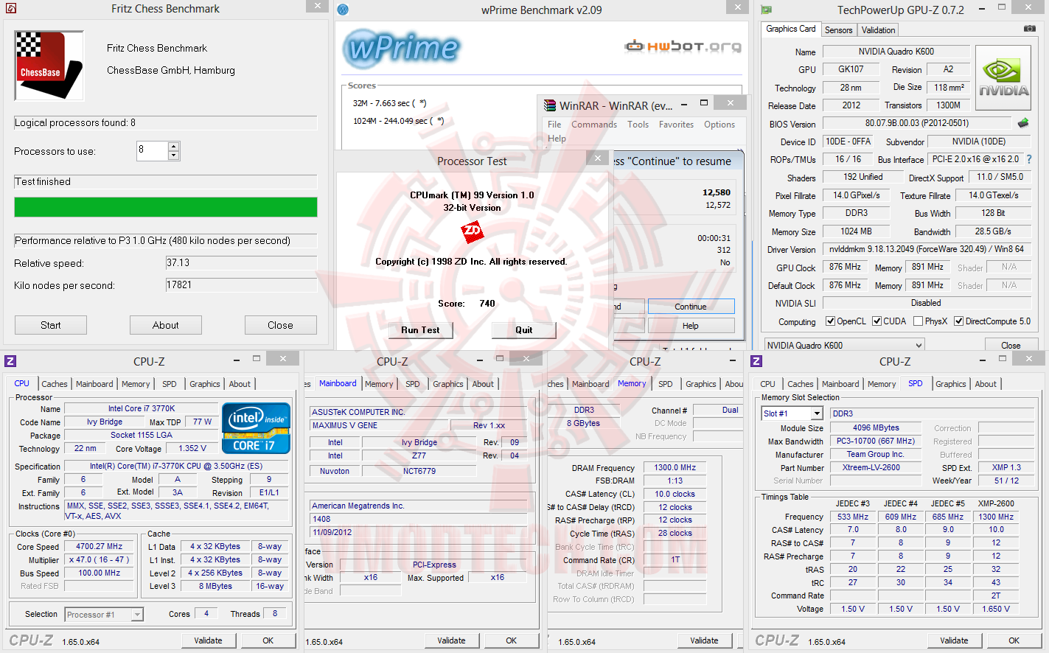
Task: Click Run Test in Processor Test dialog
Action: point(421,330)
